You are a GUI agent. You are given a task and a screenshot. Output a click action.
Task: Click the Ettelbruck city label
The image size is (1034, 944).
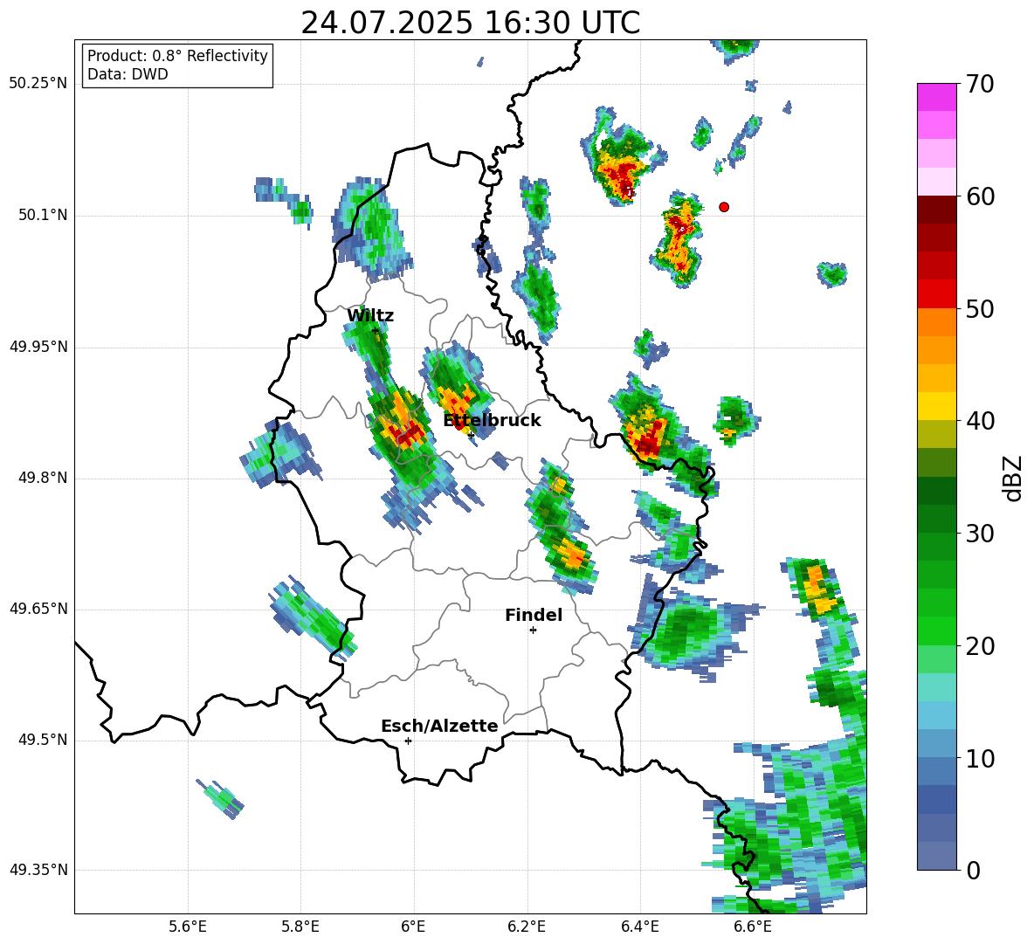492,421
